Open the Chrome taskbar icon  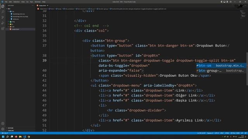(x=29, y=137)
